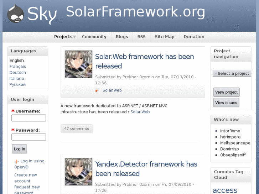The image size is (259, 194).
Task: Expand the Projects menu arrow
Action: (74, 37)
